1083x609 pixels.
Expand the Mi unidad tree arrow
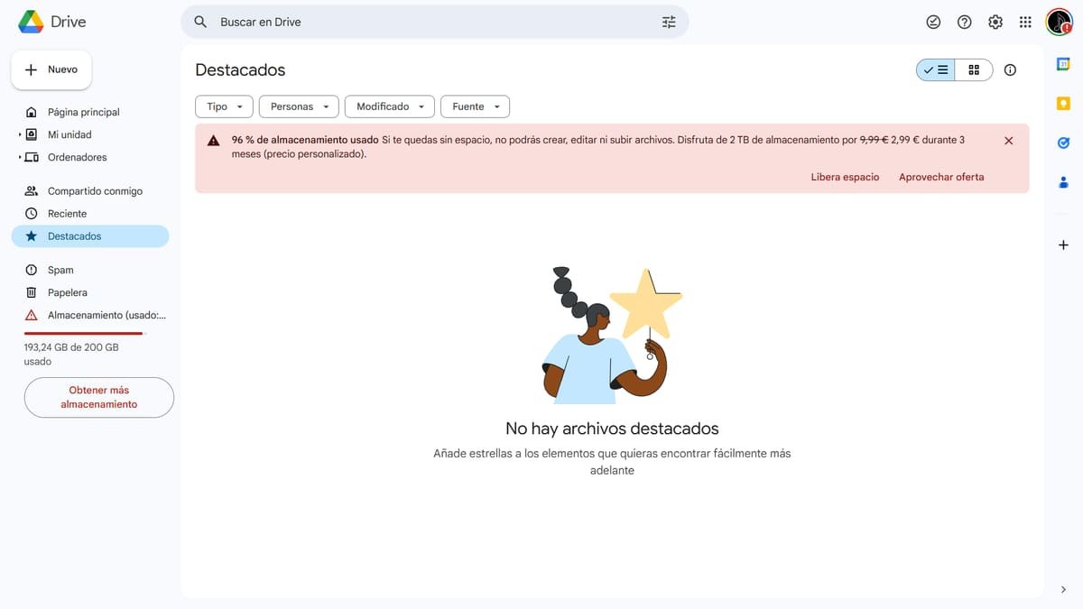click(x=19, y=134)
